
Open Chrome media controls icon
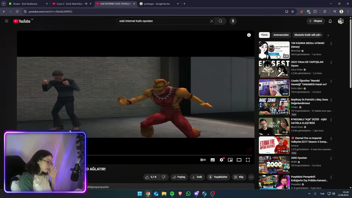(x=335, y=12)
